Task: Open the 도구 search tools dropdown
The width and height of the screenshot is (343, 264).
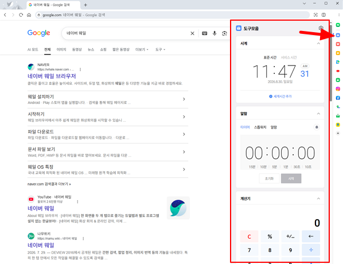Action: 160,49
